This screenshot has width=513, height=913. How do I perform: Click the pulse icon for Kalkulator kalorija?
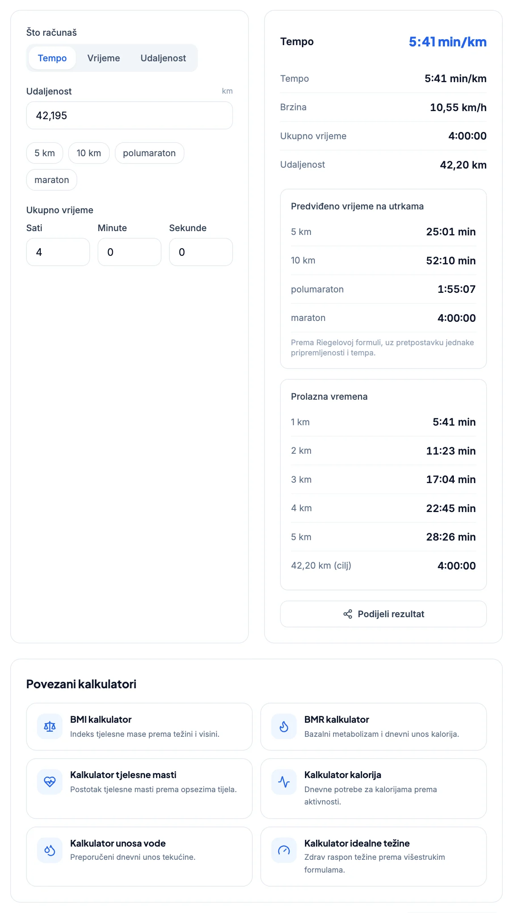[284, 782]
